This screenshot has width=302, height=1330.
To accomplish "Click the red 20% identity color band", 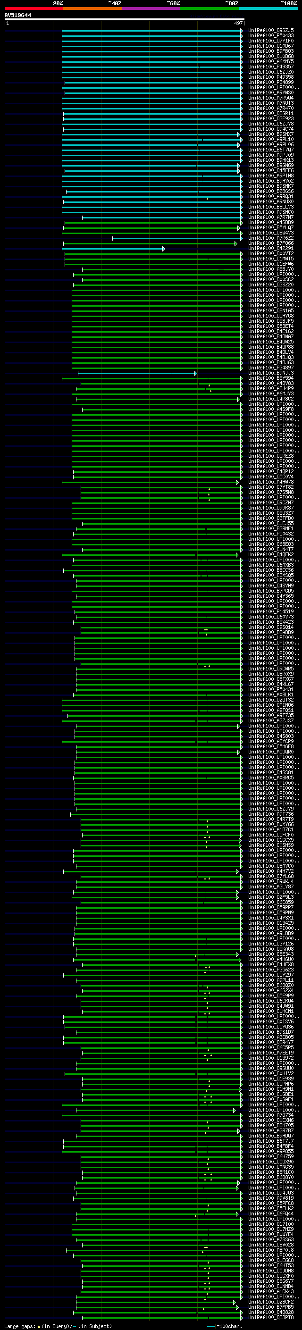I will 34,8.
